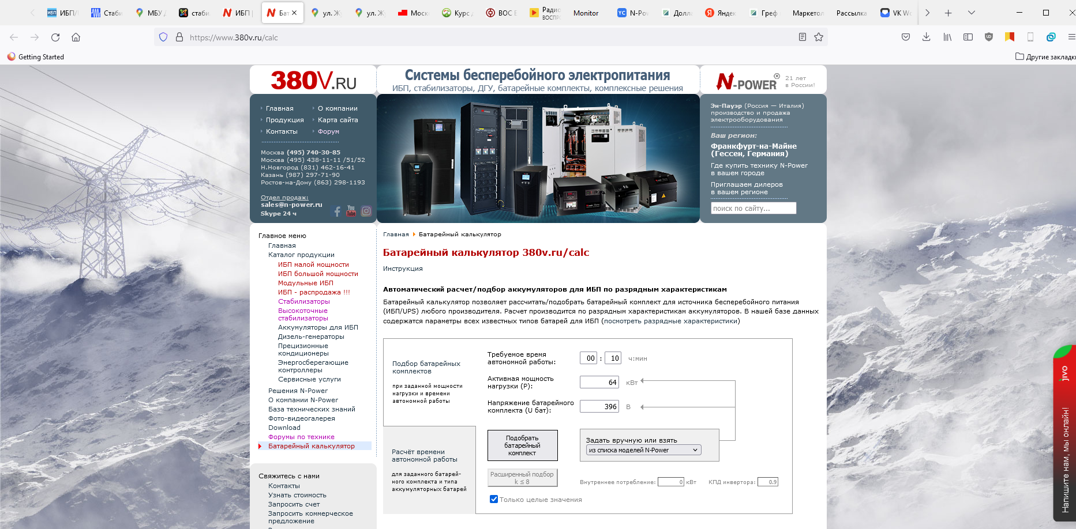Screen dimensions: 1076x529
Task: Click the shield tracking protection icon
Action: [x=163, y=37]
